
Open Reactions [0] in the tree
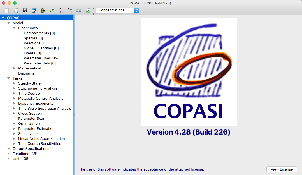35,43
